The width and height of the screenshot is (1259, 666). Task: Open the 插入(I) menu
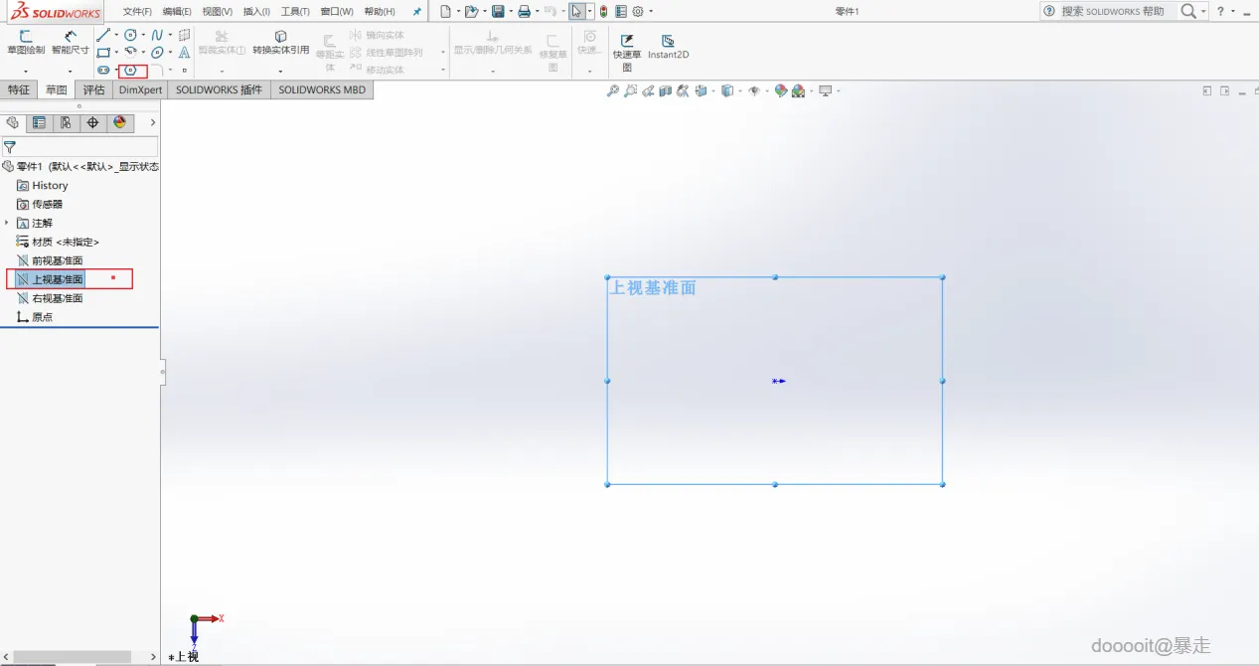256,11
